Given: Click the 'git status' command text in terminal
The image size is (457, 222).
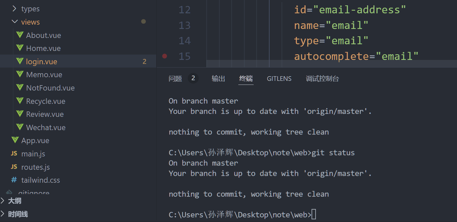Looking at the screenshot, I should click(x=333, y=153).
